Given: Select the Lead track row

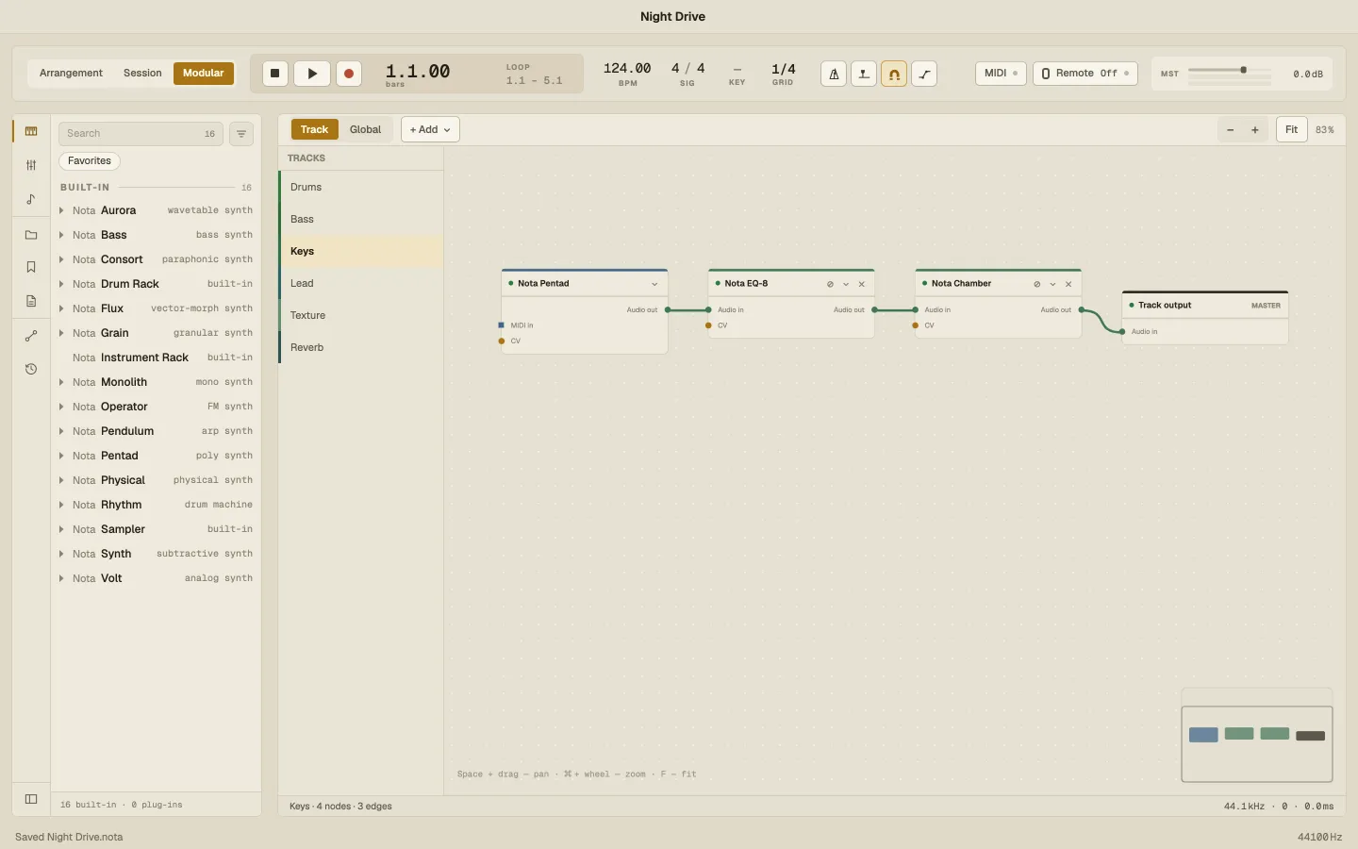Looking at the screenshot, I should point(361,283).
